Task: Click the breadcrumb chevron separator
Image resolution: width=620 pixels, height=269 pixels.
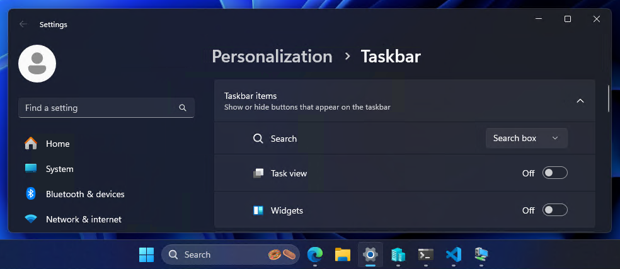Action: (x=347, y=57)
